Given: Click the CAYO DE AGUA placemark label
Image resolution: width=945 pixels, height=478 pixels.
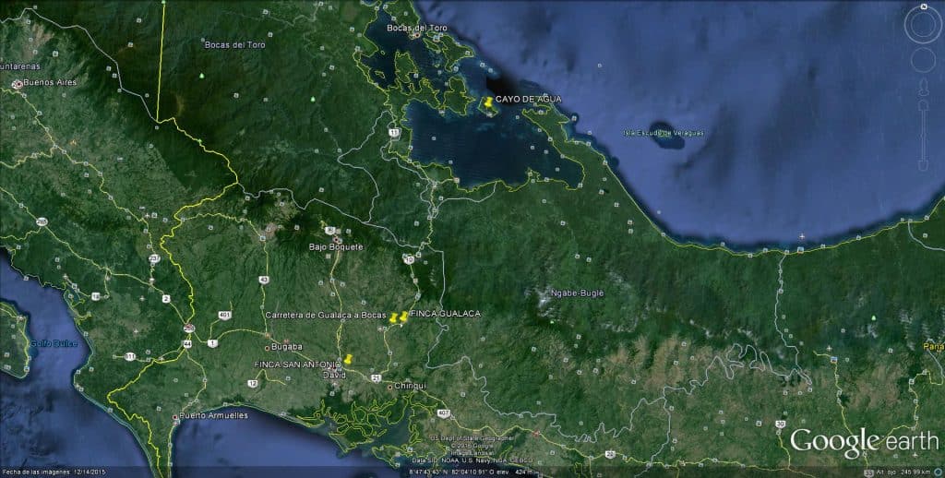Looking at the screenshot, I should 529,99.
